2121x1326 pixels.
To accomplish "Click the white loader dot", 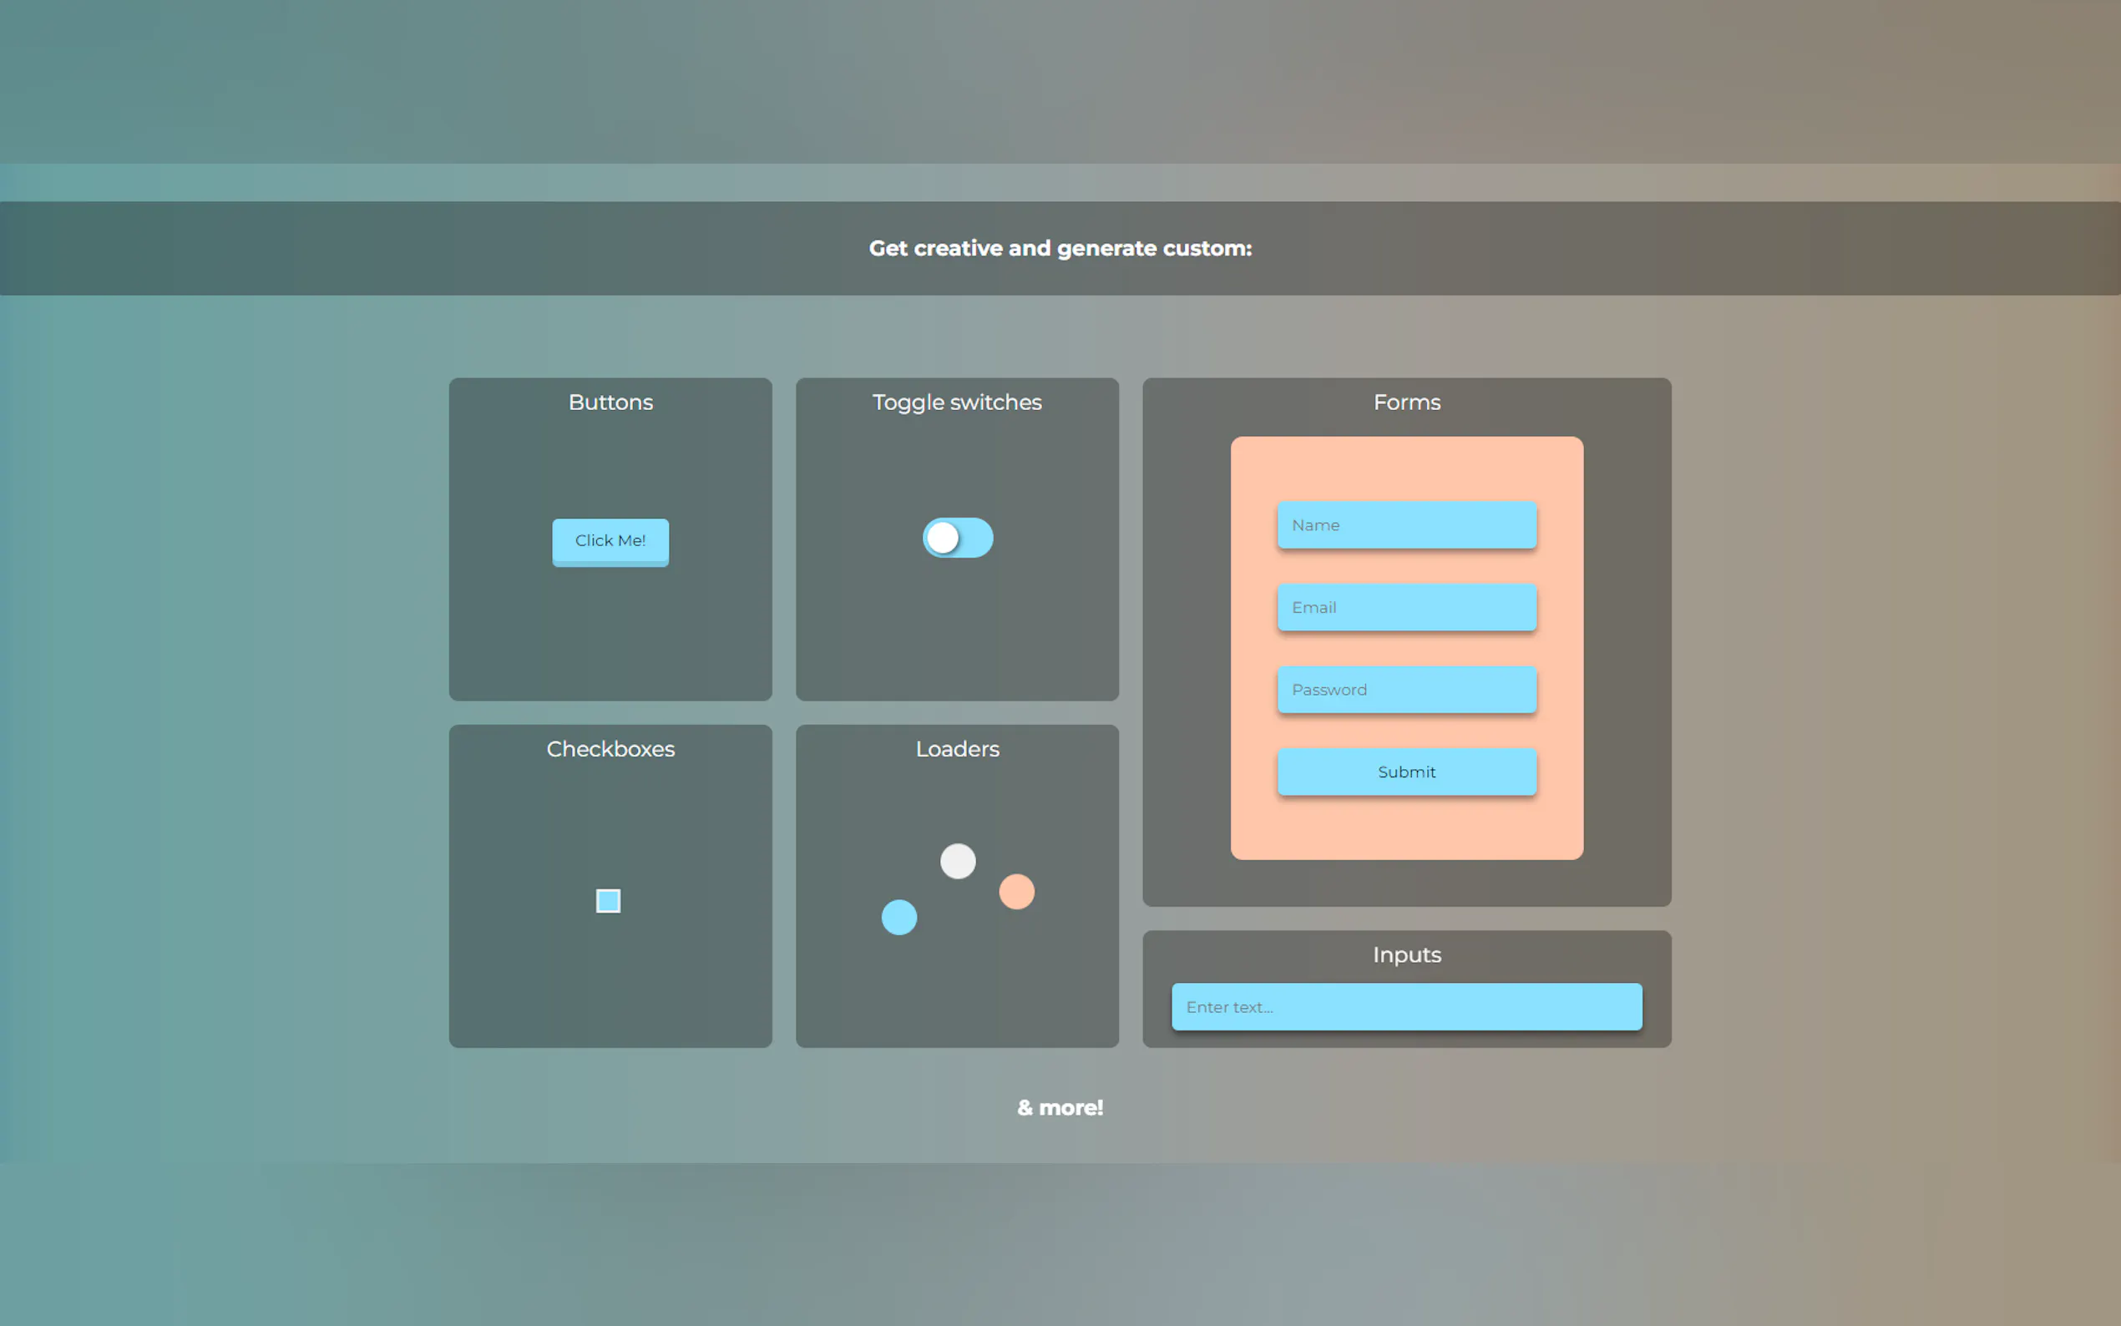I will pos(958,861).
